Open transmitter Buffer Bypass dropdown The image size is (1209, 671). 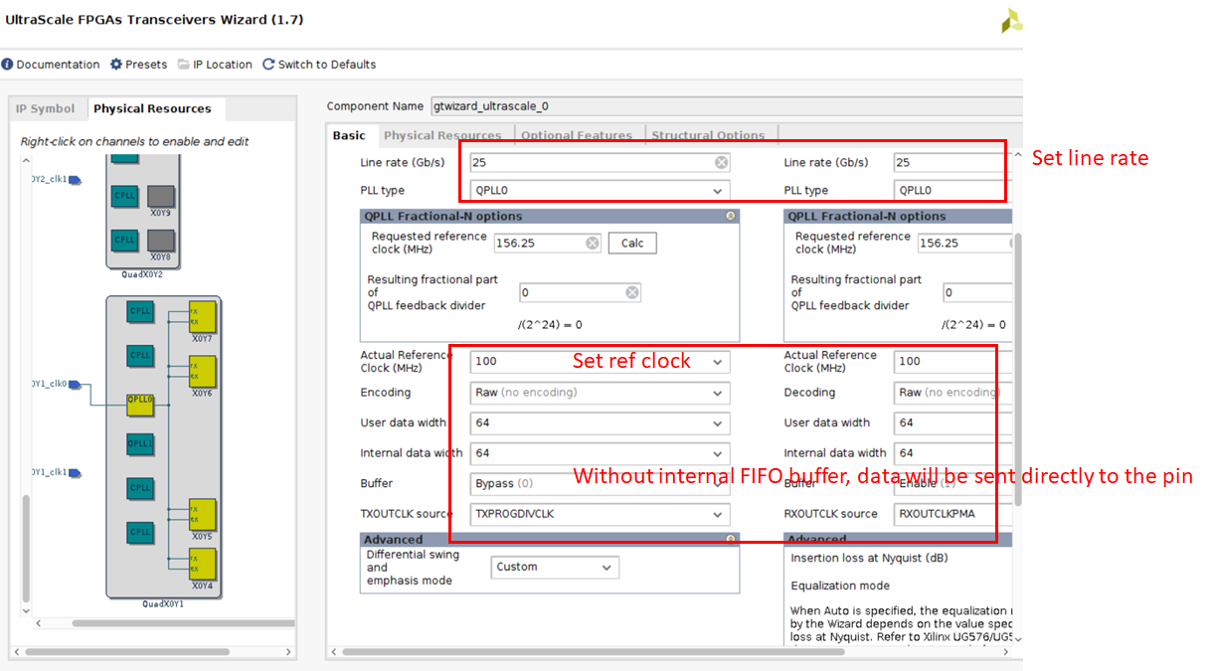coord(601,484)
